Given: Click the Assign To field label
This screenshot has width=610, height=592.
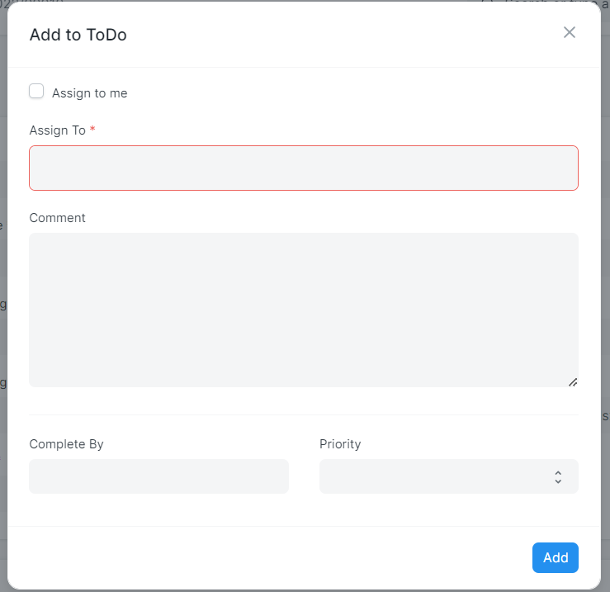Looking at the screenshot, I should pos(57,130).
